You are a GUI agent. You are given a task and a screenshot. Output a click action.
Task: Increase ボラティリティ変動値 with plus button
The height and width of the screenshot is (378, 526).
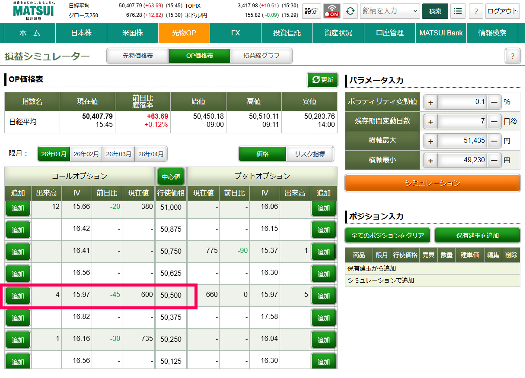click(x=430, y=102)
